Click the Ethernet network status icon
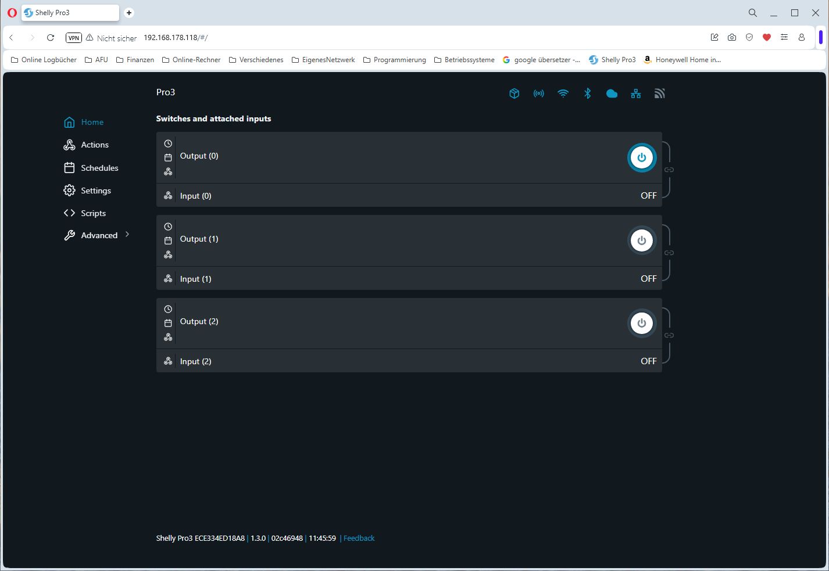The image size is (829, 571). tap(635, 94)
